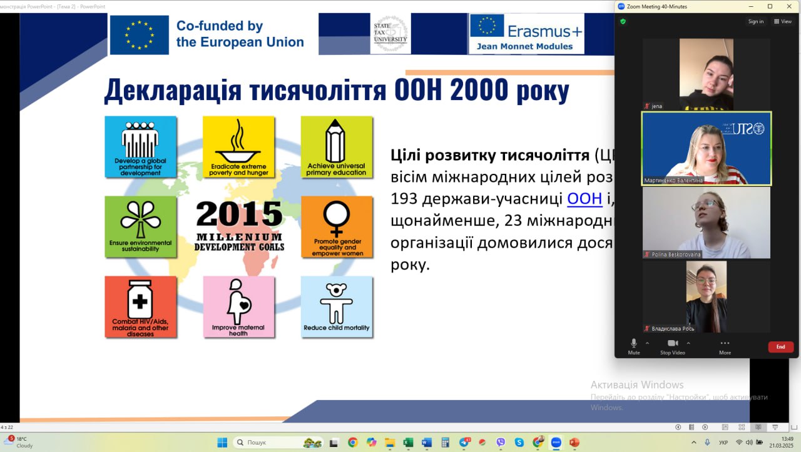
Task: Stop the video in Zoom
Action: pos(673,346)
